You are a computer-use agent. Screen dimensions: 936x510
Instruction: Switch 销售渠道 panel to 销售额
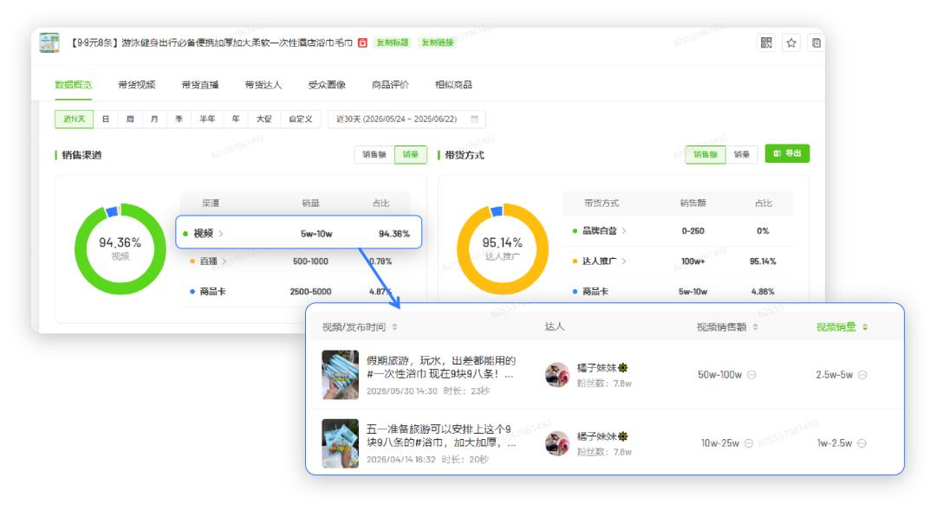[374, 154]
